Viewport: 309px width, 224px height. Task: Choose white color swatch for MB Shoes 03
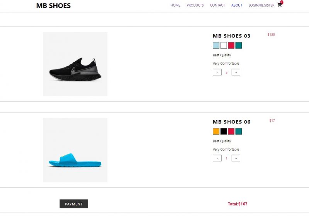[x=224, y=45]
